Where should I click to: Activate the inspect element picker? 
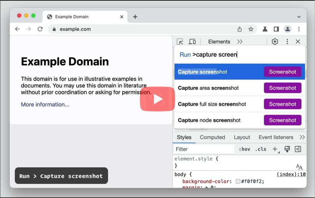pos(180,42)
